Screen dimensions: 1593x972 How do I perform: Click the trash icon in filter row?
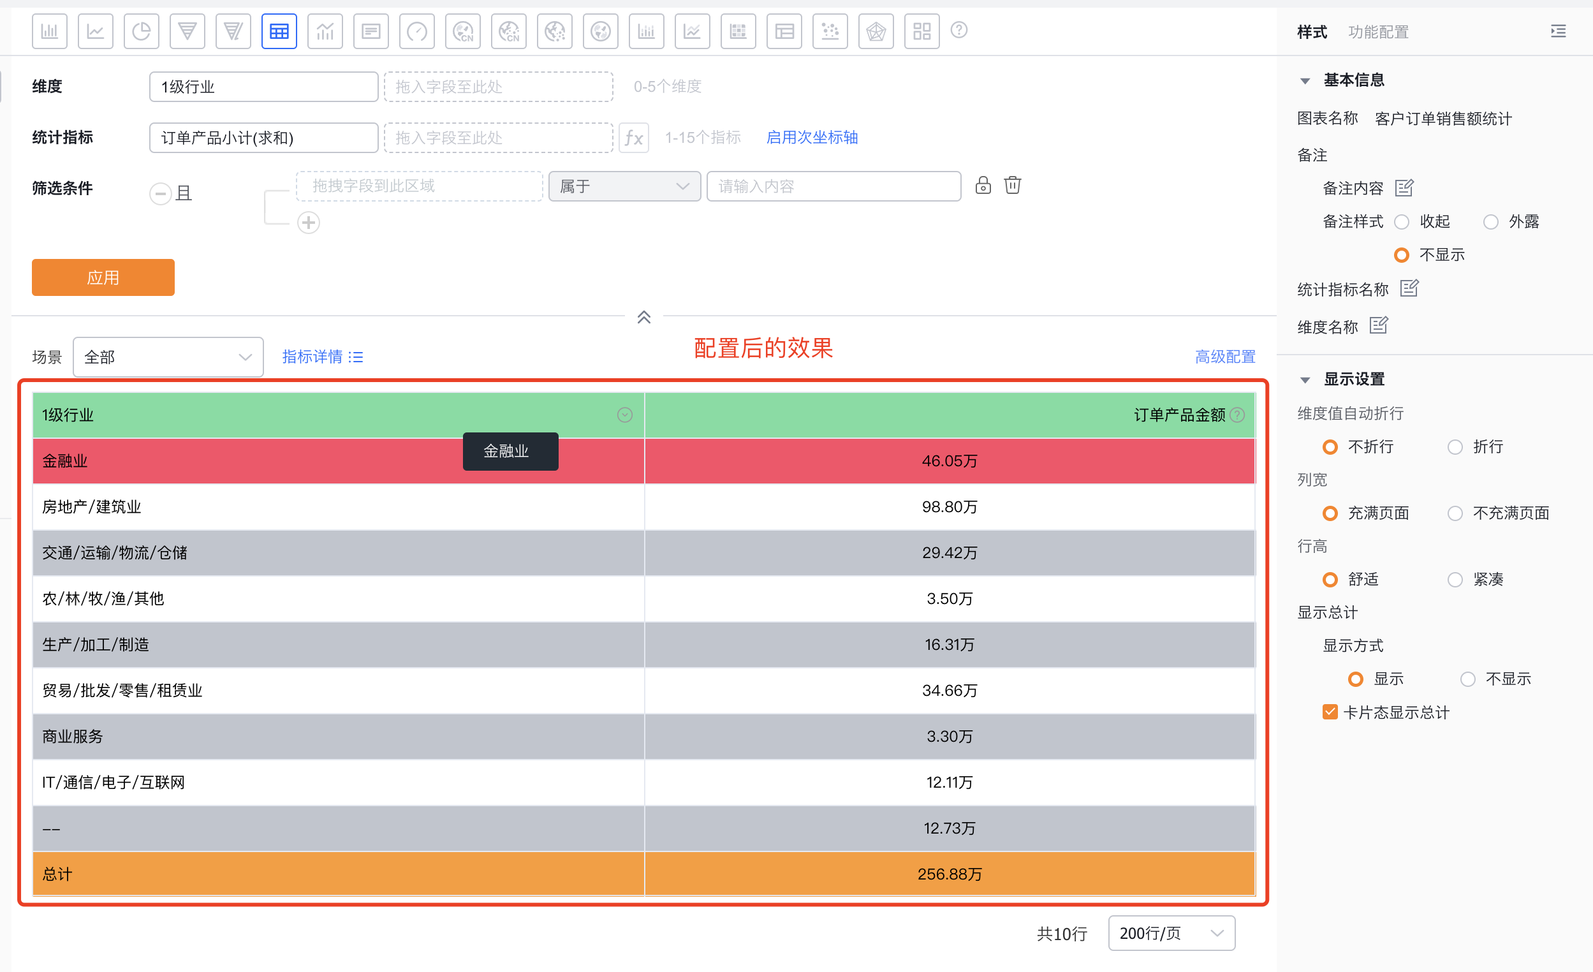point(1013,186)
